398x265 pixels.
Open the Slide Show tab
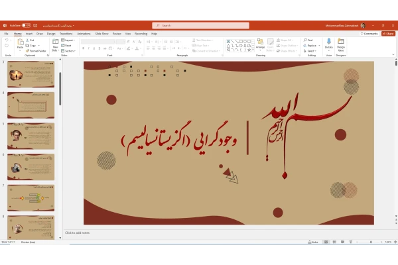[x=102, y=33]
